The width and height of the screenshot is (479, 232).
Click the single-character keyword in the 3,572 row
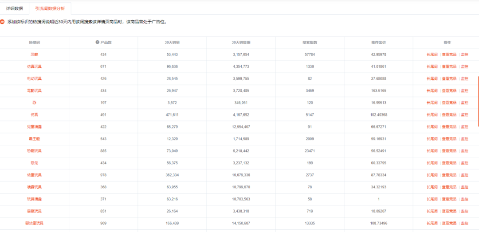(34, 102)
